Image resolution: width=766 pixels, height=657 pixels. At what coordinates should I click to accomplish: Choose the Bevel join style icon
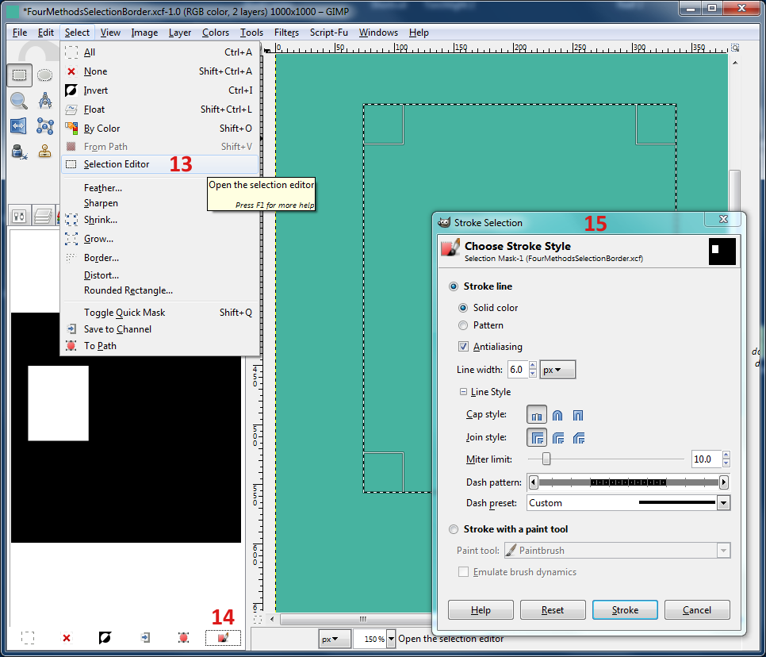(x=579, y=437)
